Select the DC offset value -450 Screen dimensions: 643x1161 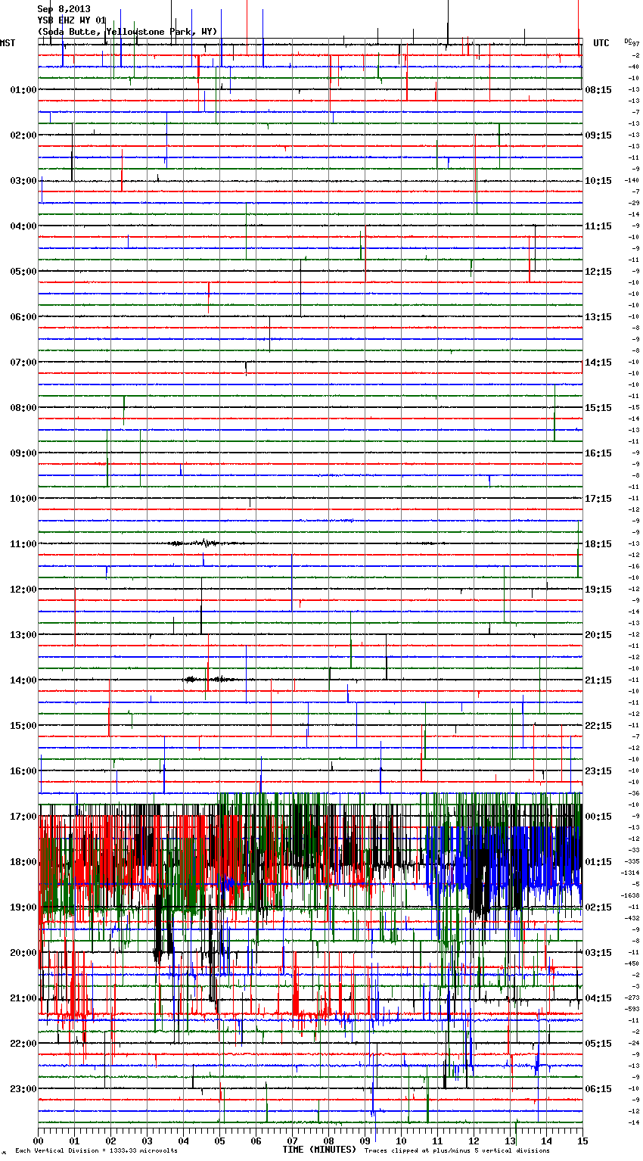click(632, 963)
